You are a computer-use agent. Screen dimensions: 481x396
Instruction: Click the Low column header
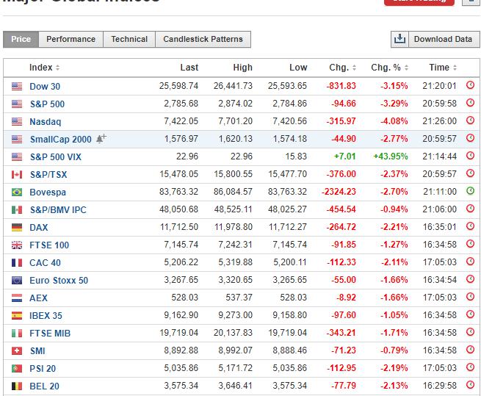click(x=298, y=68)
